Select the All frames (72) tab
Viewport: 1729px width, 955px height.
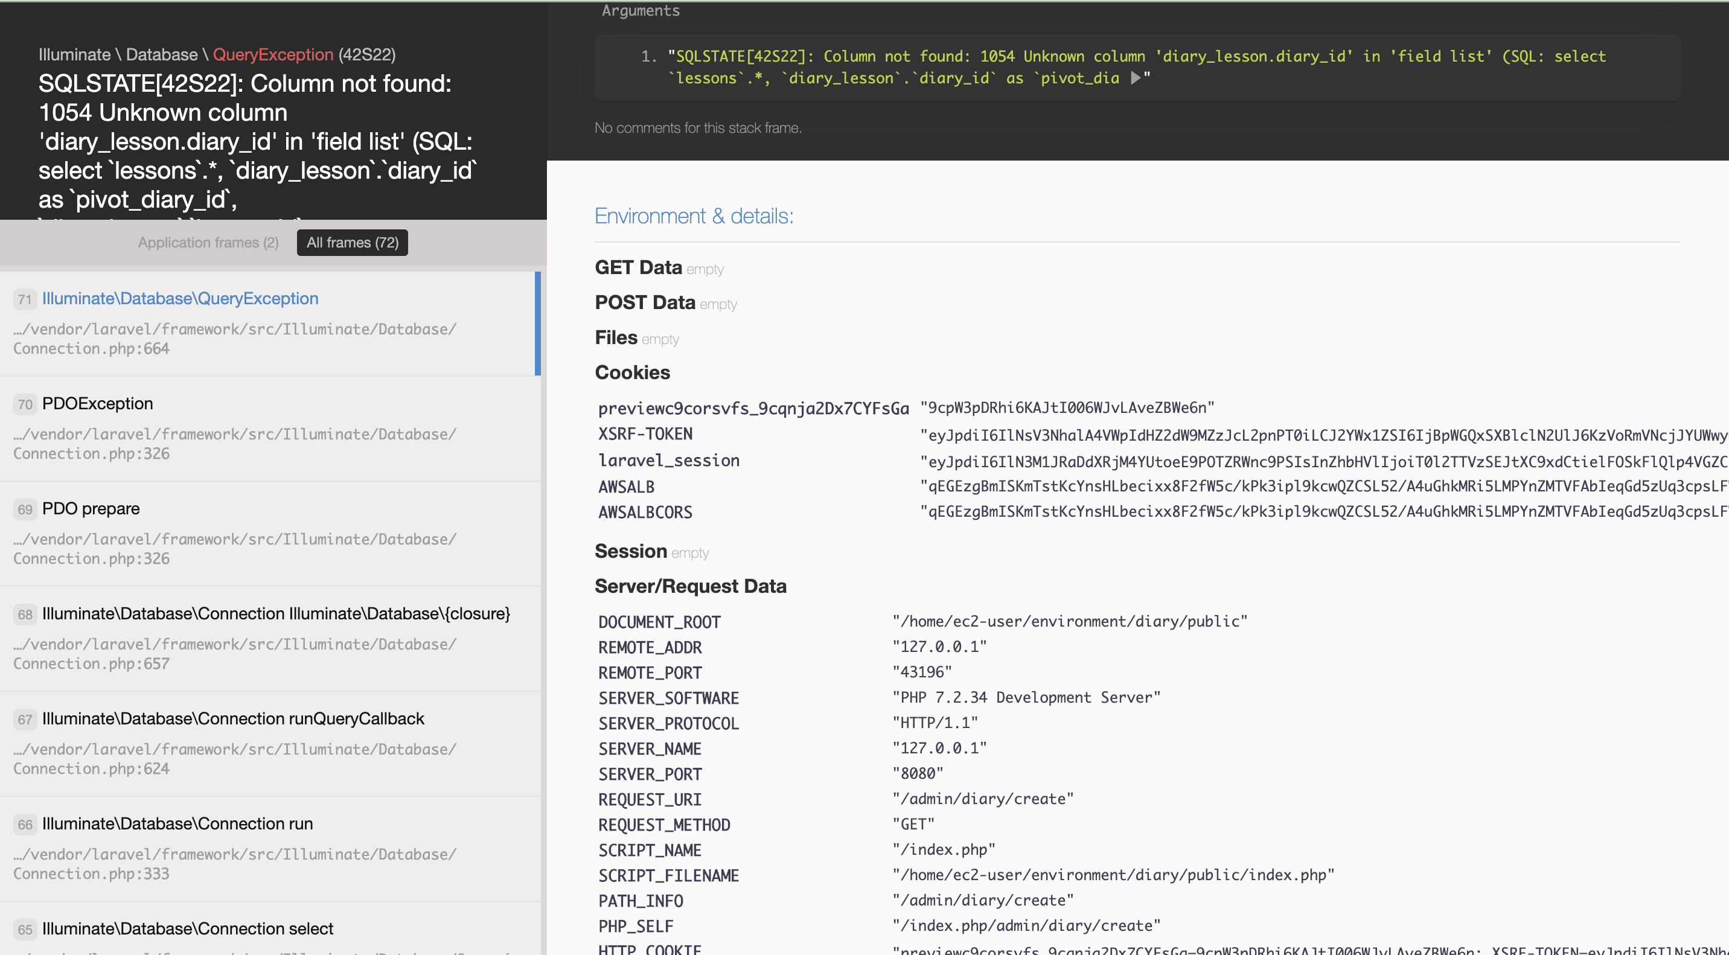pos(353,242)
